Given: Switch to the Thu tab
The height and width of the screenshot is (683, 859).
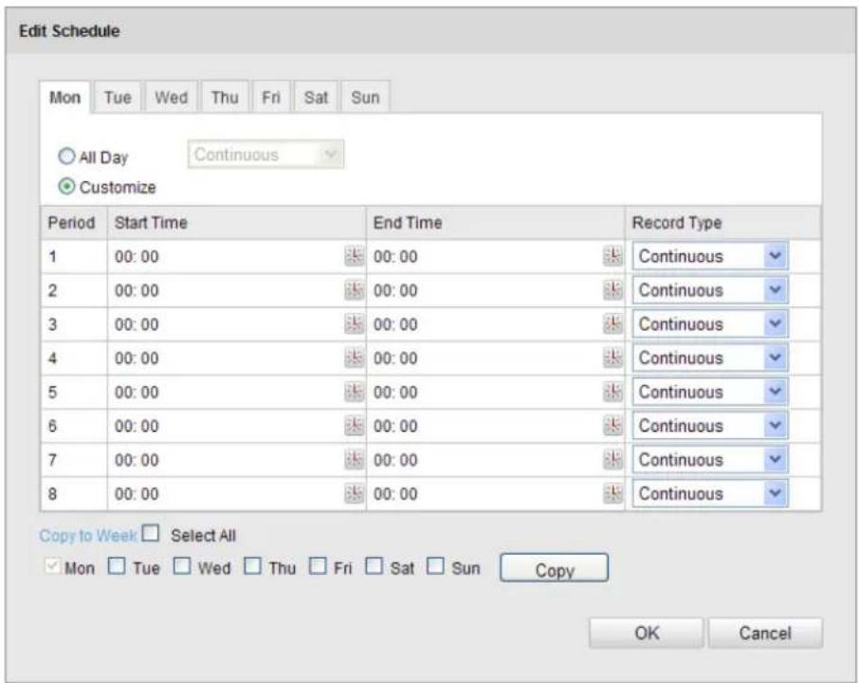Looking at the screenshot, I should [x=225, y=97].
